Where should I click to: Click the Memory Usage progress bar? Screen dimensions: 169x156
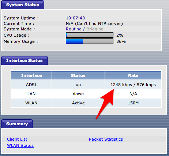click(x=90, y=41)
